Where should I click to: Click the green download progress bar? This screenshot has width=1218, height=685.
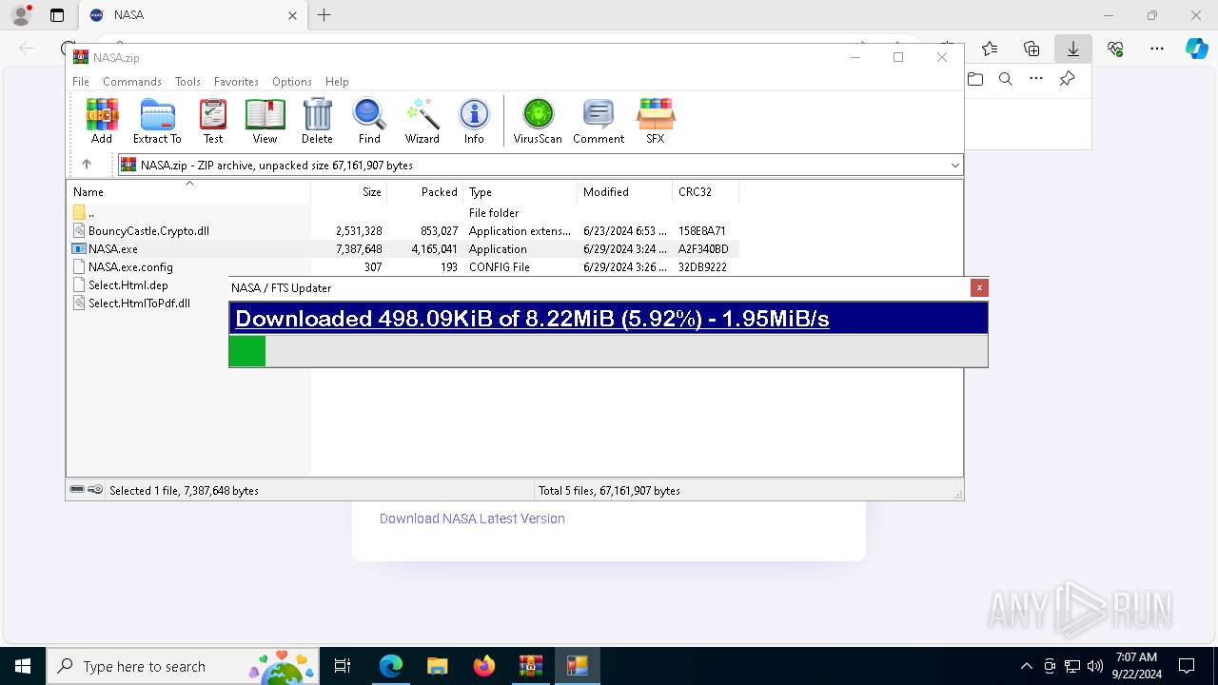tap(247, 351)
